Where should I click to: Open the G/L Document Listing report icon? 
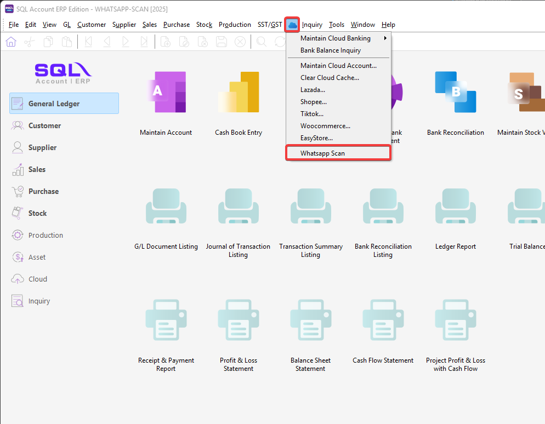[166, 206]
